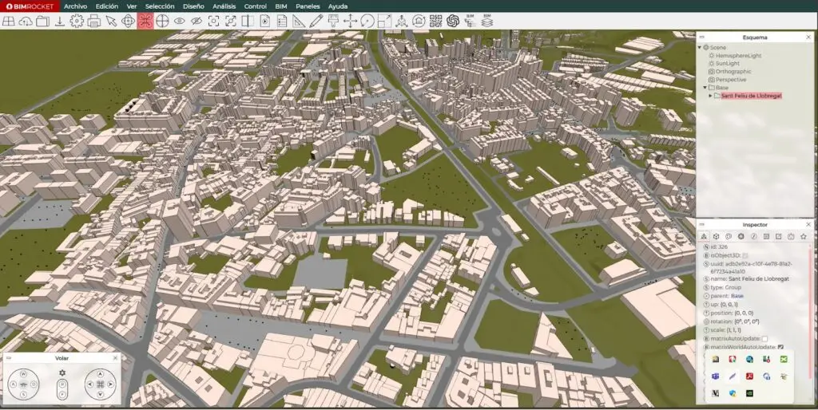Click the crossed-eye hide-objects icon
Viewport: 818px width, 410px height.
click(197, 21)
